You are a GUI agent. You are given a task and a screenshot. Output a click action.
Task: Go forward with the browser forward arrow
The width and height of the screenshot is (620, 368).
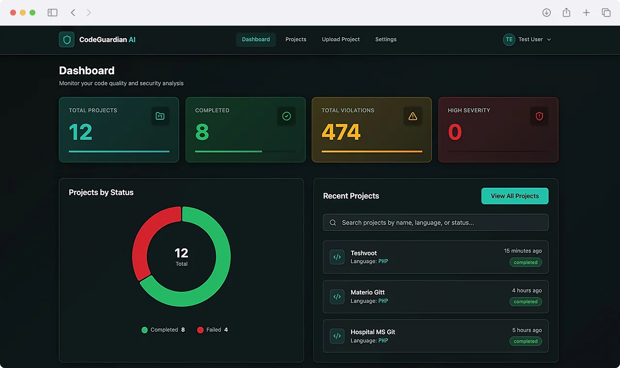[x=89, y=13]
